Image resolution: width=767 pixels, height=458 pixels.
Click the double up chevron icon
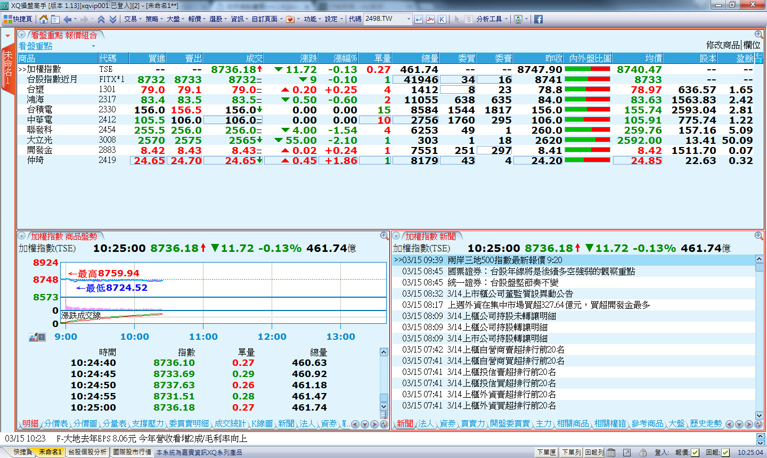(101, 19)
